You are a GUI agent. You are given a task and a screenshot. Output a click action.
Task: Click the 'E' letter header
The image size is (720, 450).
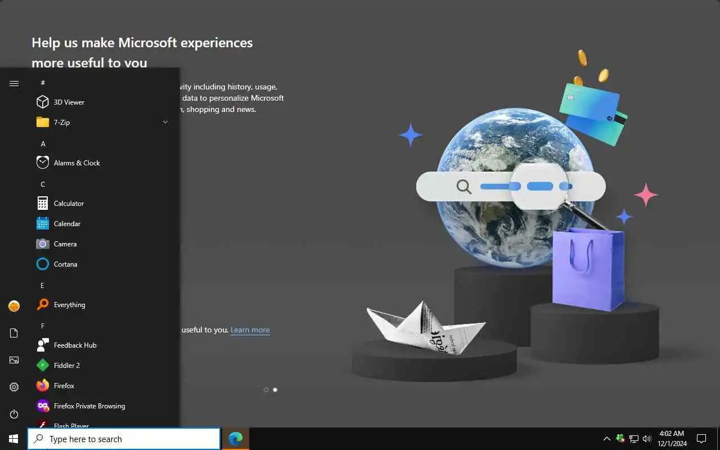42,285
